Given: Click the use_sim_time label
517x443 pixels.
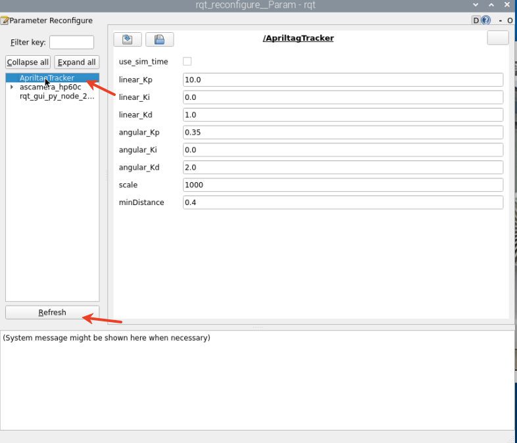Looking at the screenshot, I should tap(143, 62).
